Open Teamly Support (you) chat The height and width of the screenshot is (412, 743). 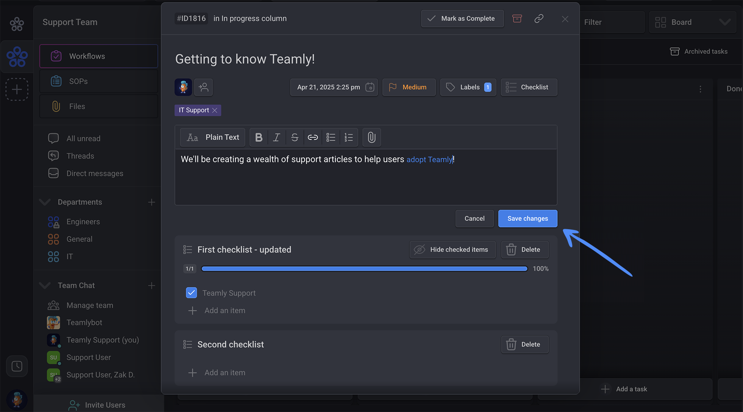coord(103,340)
